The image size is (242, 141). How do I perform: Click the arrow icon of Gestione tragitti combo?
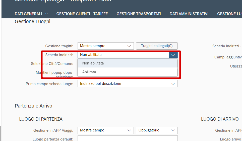click(129, 46)
